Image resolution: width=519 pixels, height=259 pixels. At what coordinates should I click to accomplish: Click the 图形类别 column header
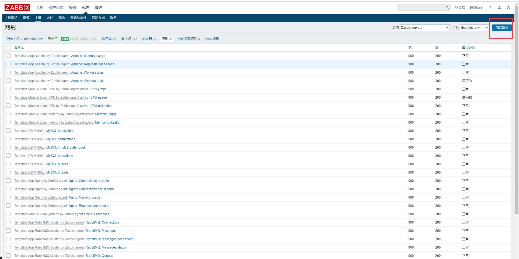point(468,48)
